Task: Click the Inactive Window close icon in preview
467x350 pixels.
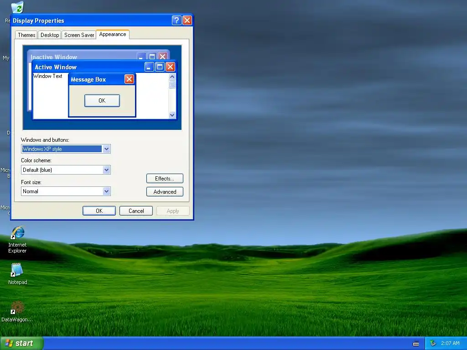Action: tap(162, 56)
